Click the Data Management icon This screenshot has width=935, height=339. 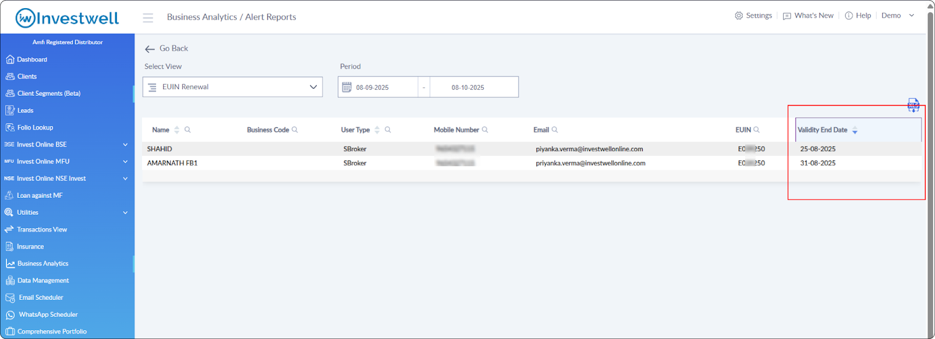[10, 281]
